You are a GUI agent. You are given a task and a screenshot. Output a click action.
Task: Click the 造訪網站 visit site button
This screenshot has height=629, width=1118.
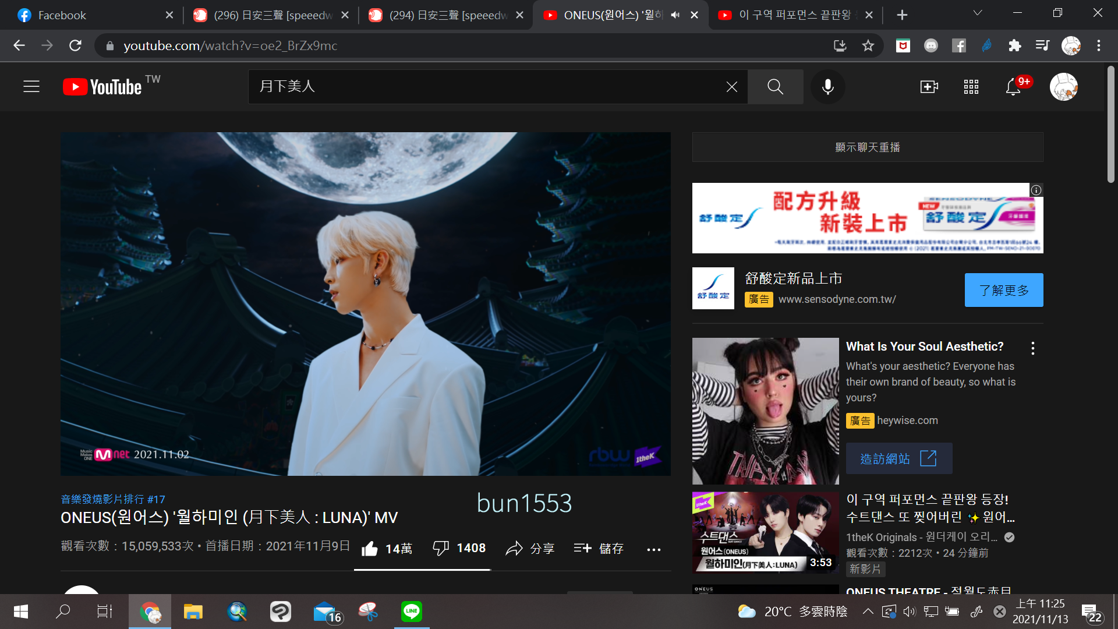click(899, 458)
